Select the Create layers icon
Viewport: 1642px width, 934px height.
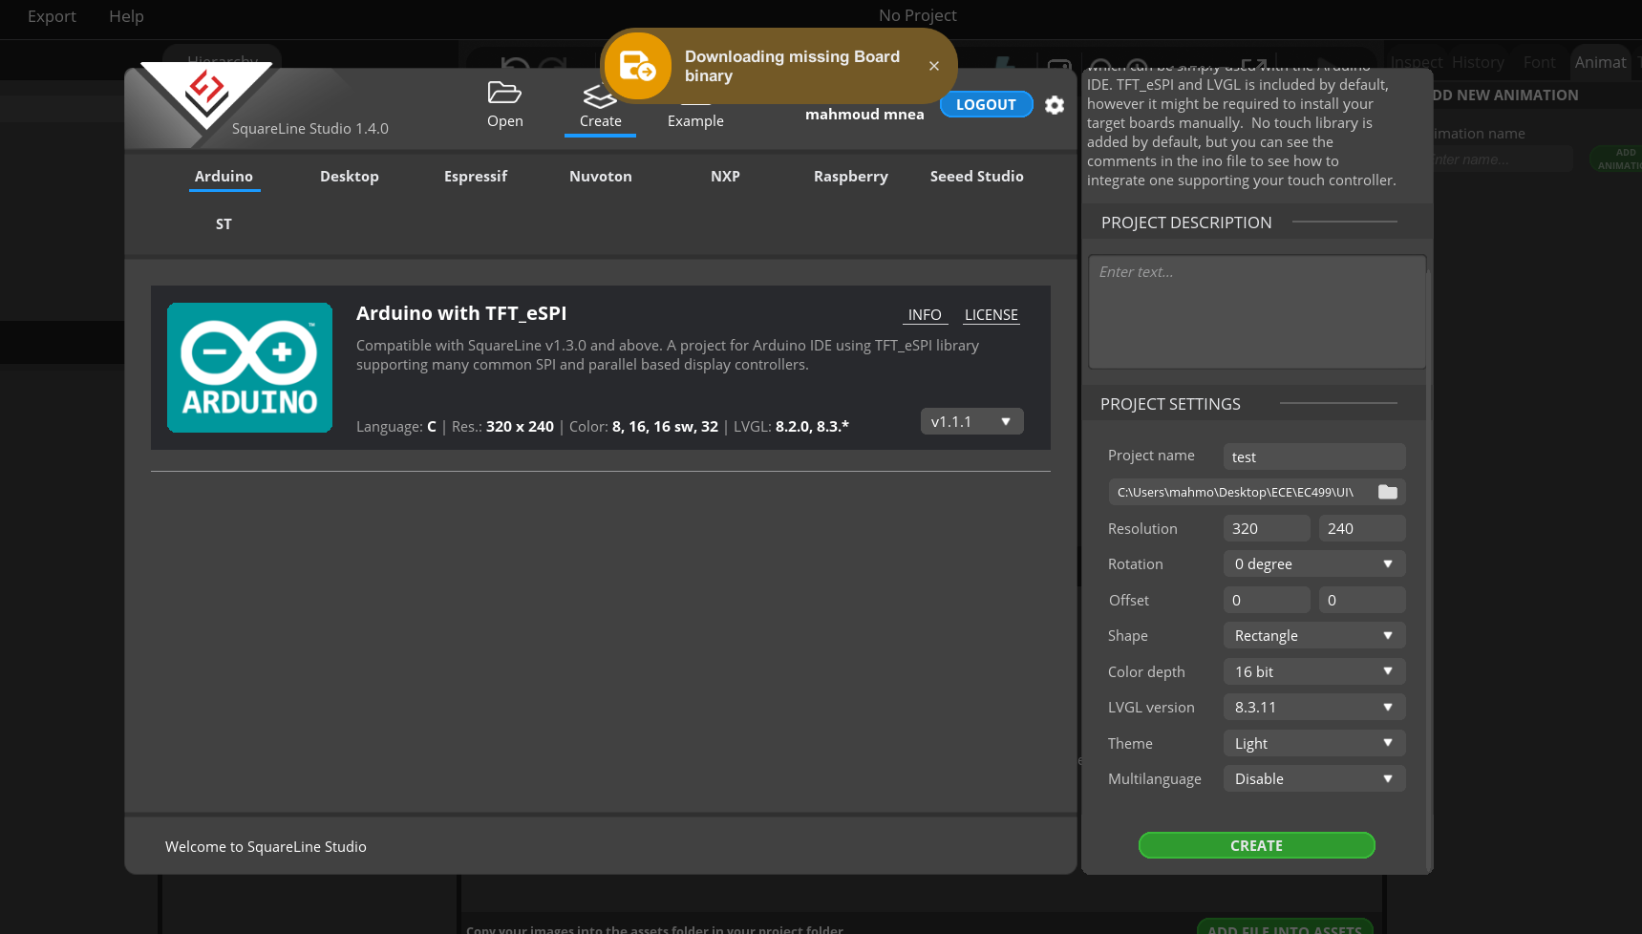(x=600, y=96)
